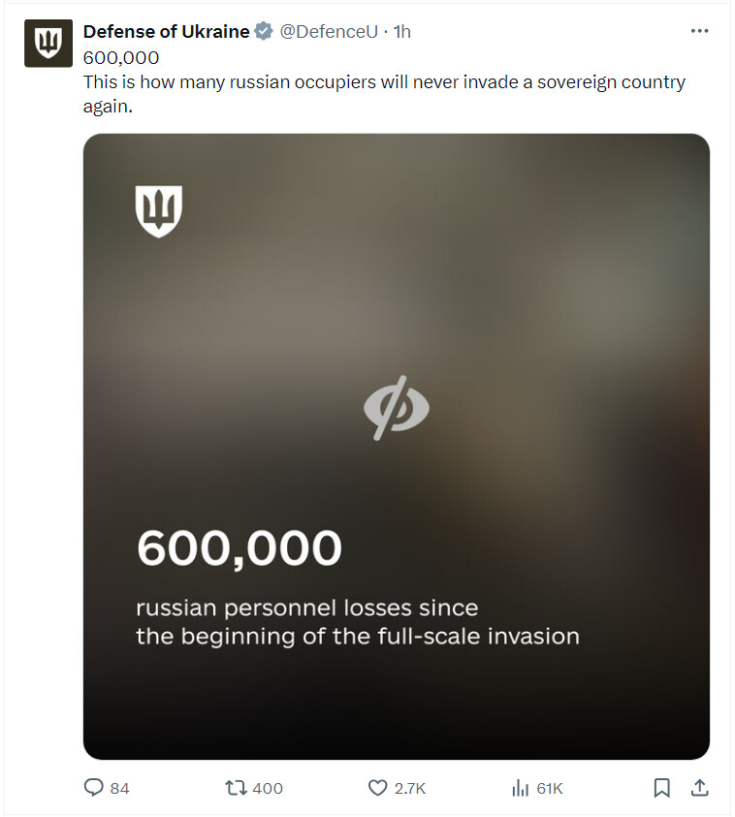Viewport: 735px width, 817px height.
Task: Click the tweet text about russian occupiers
Action: tap(384, 94)
